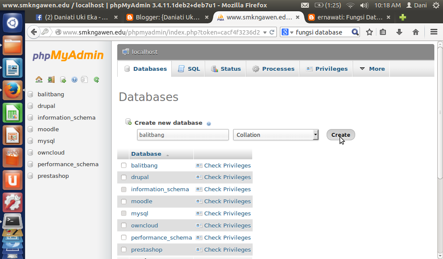The width and height of the screenshot is (443, 259).
Task: Open the SQL tab
Action: pos(189,69)
